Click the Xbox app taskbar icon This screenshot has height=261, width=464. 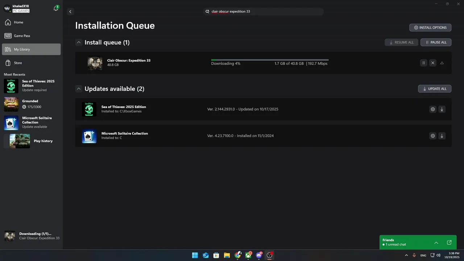pyautogui.click(x=248, y=255)
